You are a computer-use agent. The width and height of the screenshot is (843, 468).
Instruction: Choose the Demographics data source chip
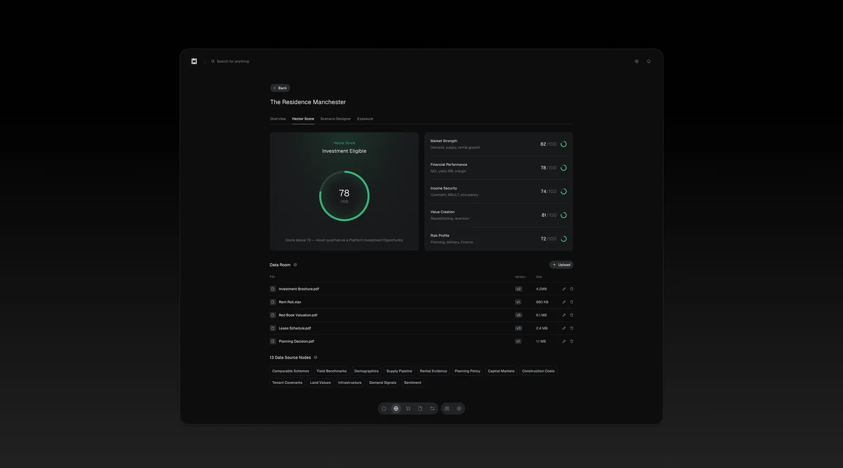(367, 371)
